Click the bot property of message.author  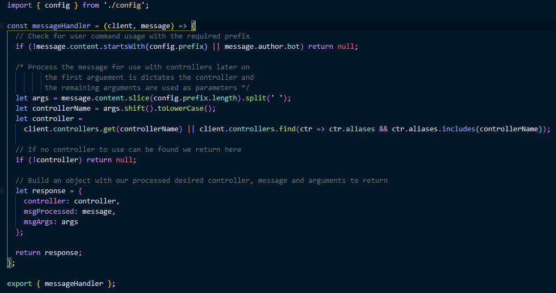293,46
